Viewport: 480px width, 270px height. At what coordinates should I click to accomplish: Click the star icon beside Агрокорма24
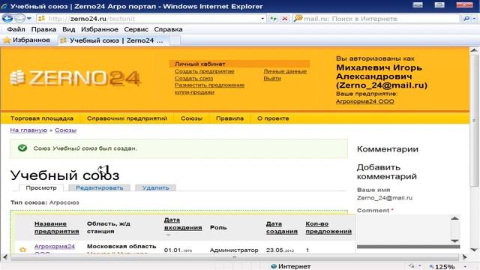pos(23,250)
